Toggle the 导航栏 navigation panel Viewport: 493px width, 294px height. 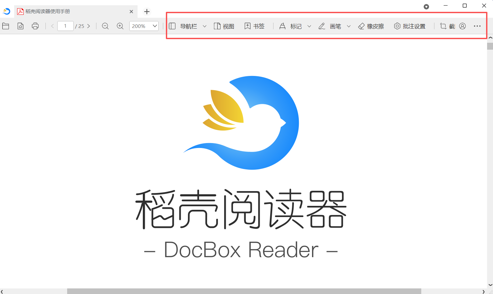tap(183, 26)
